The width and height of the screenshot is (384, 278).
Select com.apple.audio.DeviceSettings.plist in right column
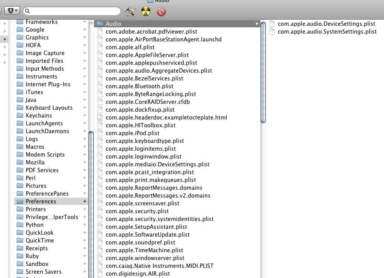[x=327, y=24]
